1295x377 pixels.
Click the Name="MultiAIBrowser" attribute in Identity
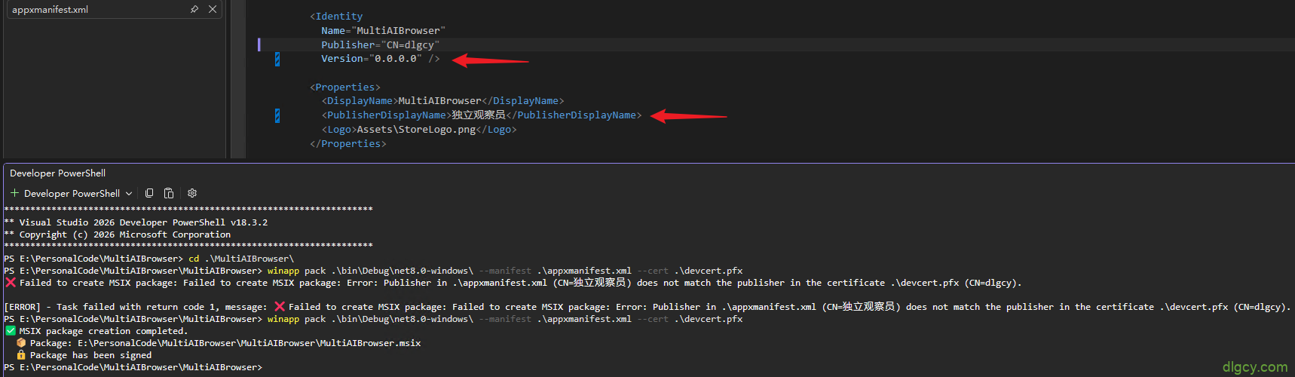[x=383, y=31]
